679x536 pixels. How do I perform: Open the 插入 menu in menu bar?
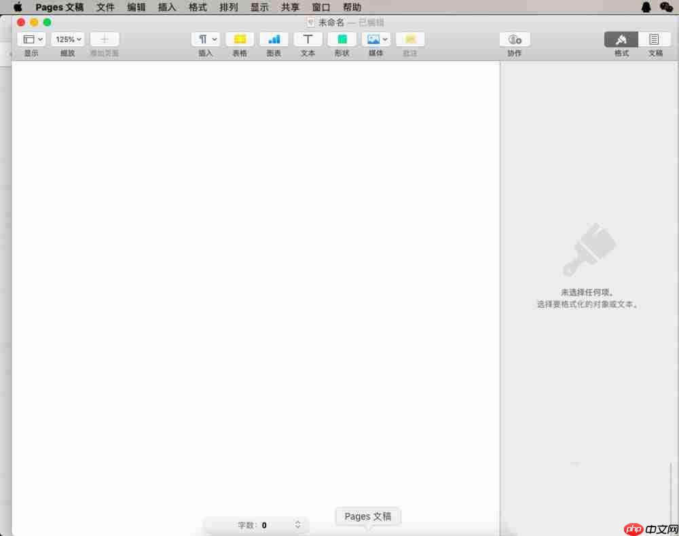coord(167,7)
